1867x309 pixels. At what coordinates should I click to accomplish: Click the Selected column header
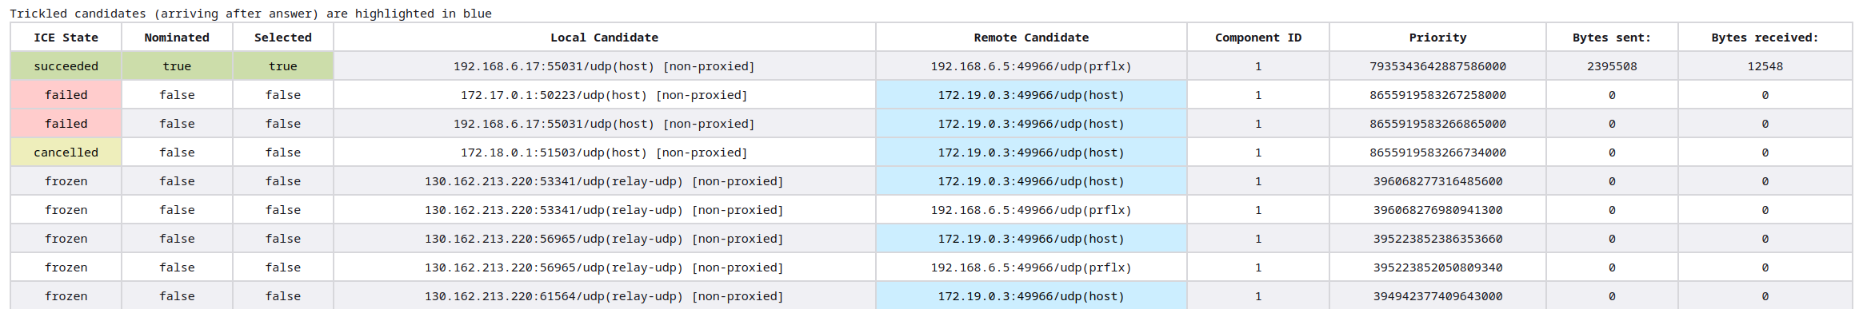pos(283,38)
